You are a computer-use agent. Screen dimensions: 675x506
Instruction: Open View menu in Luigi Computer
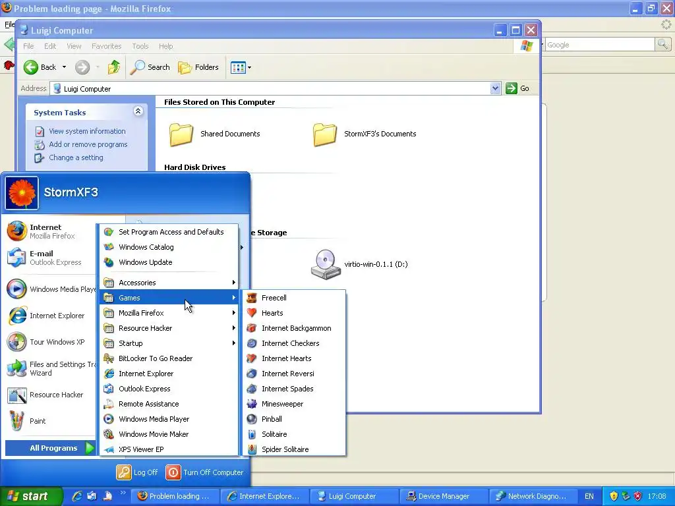pyautogui.click(x=74, y=46)
